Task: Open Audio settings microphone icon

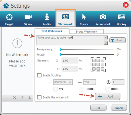Action: tap(47, 17)
